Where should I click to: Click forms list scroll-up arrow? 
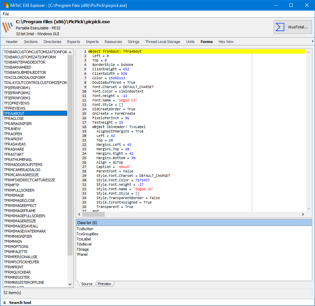point(70,52)
